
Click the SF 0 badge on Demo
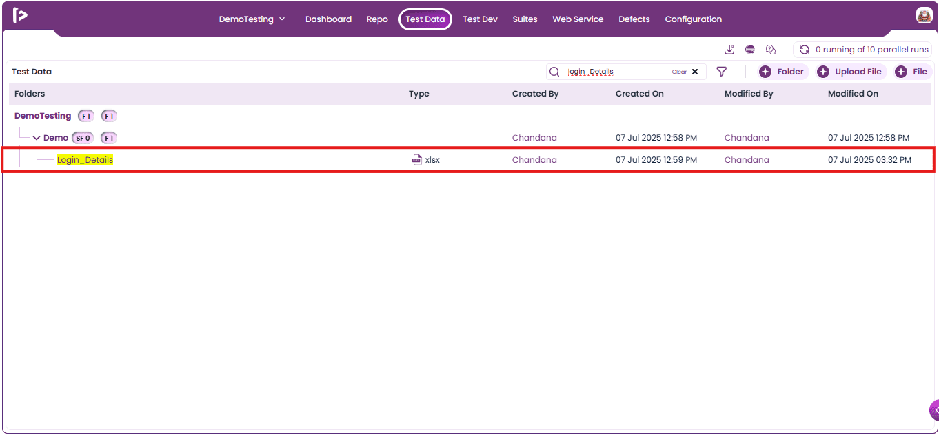[83, 138]
